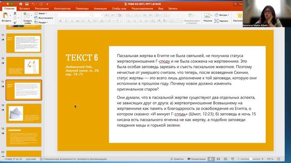Open the Анимация ribbon tab
Screen dimensions: 291x163
(x=100, y=9)
